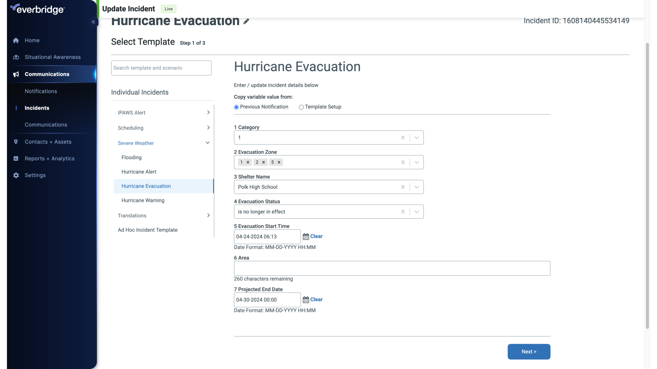Click the Next > button
This screenshot has width=657, height=369.
[x=529, y=352]
